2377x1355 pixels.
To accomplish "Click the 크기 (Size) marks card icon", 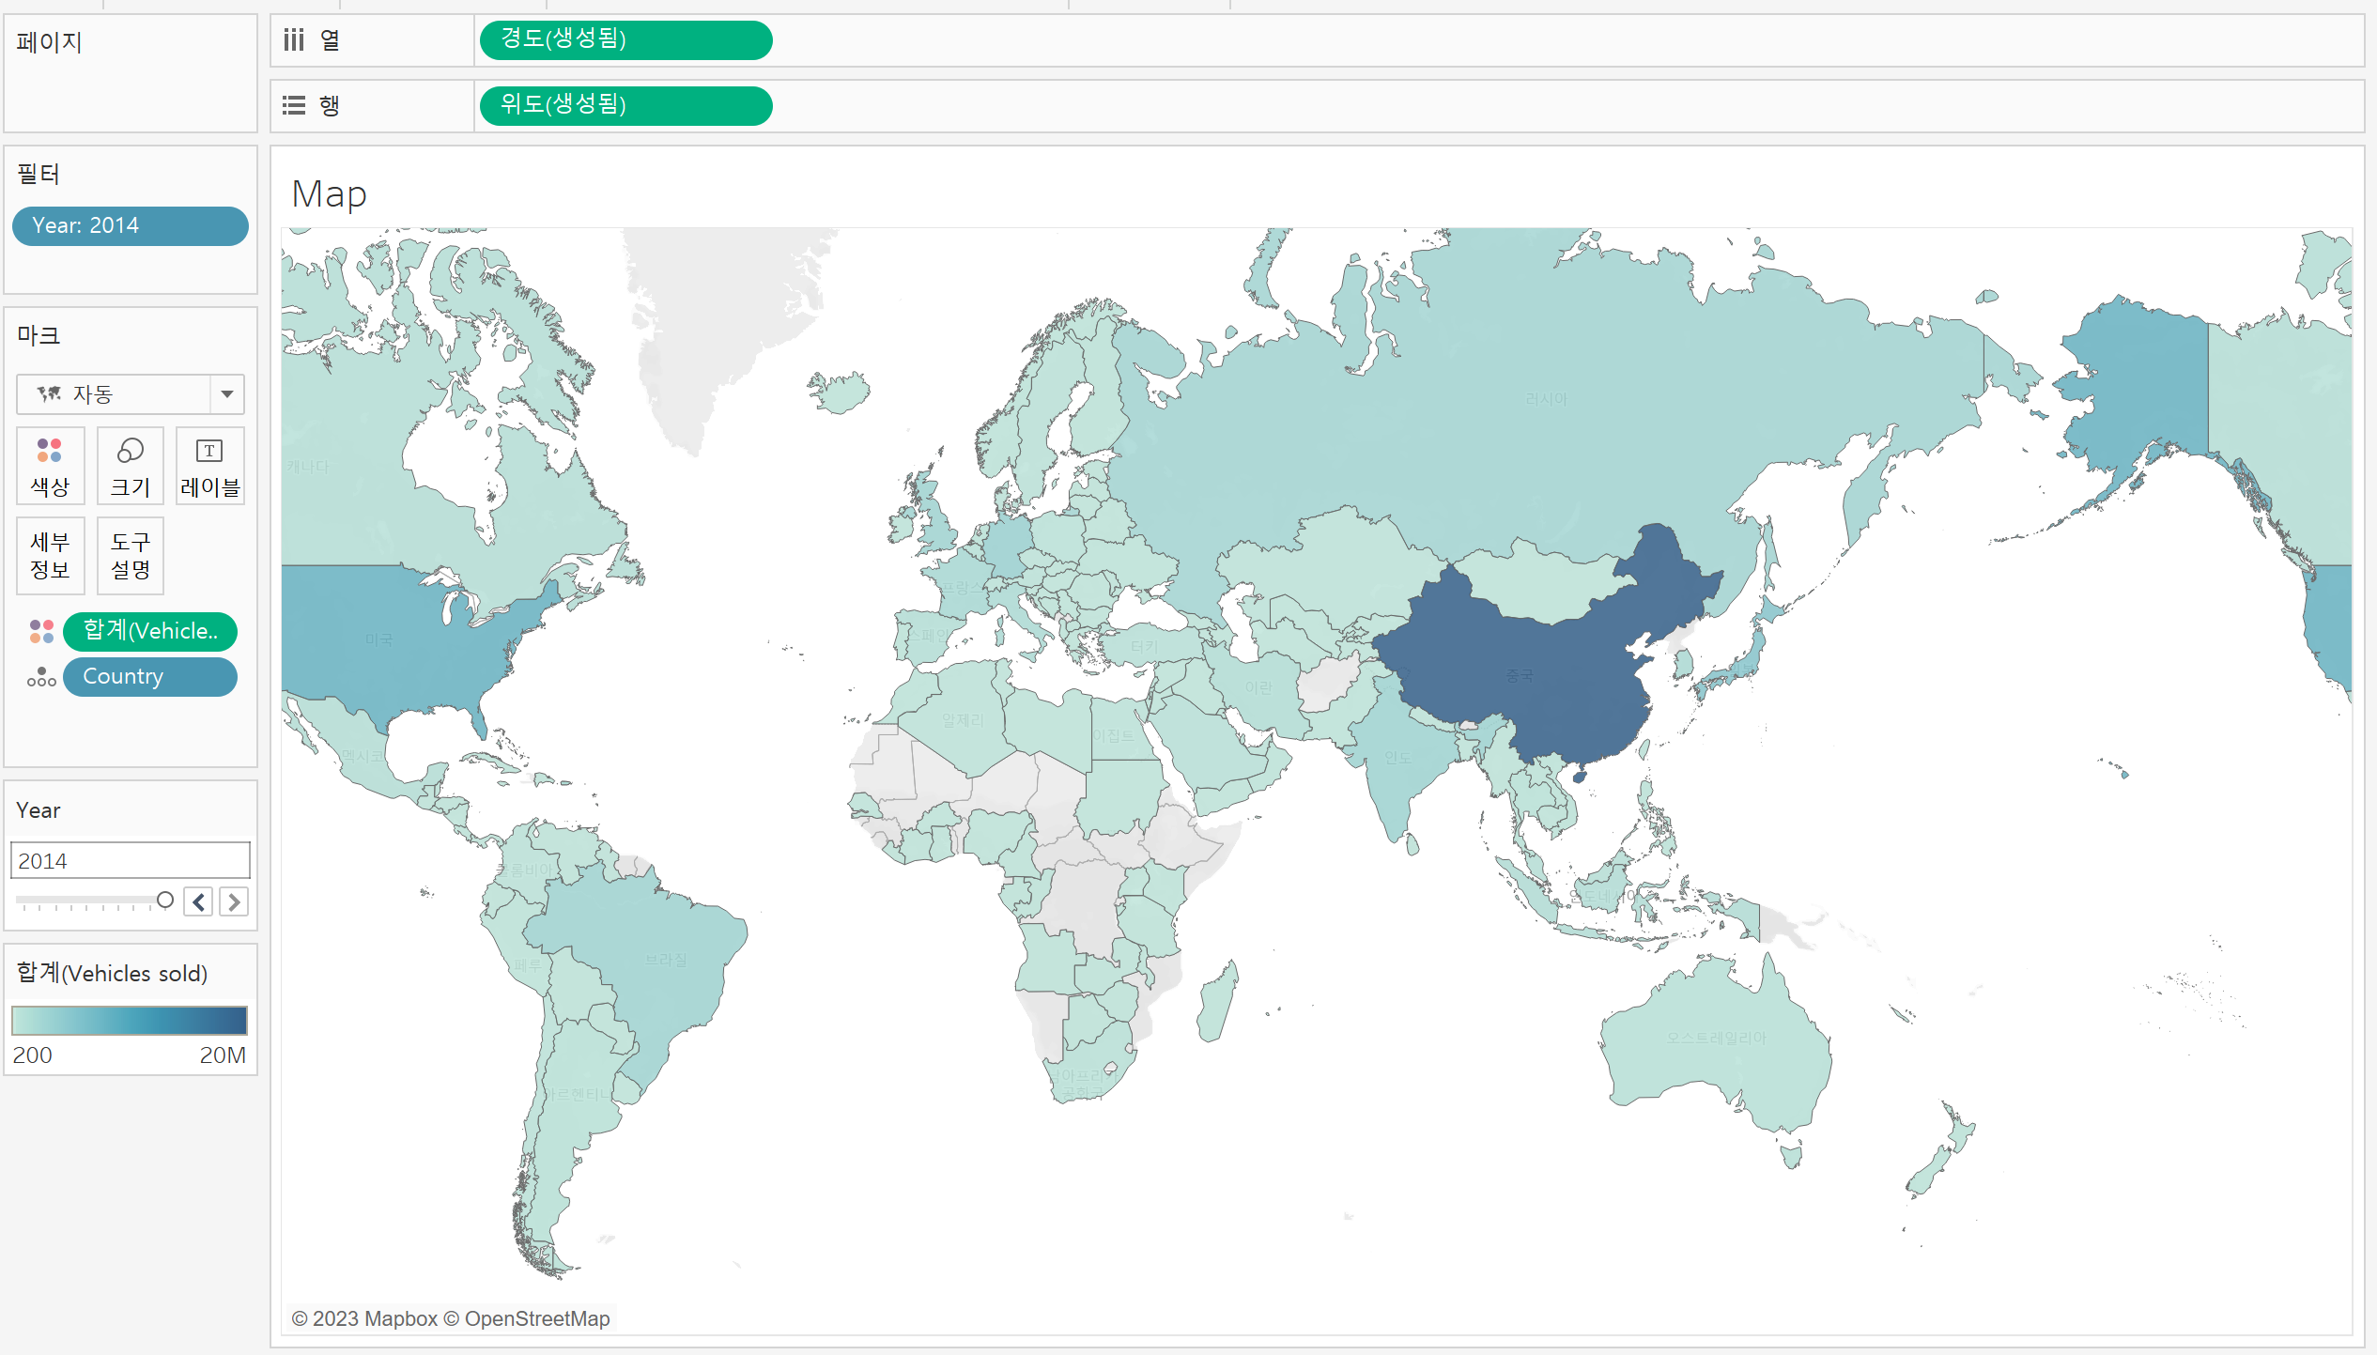I will 130,466.
